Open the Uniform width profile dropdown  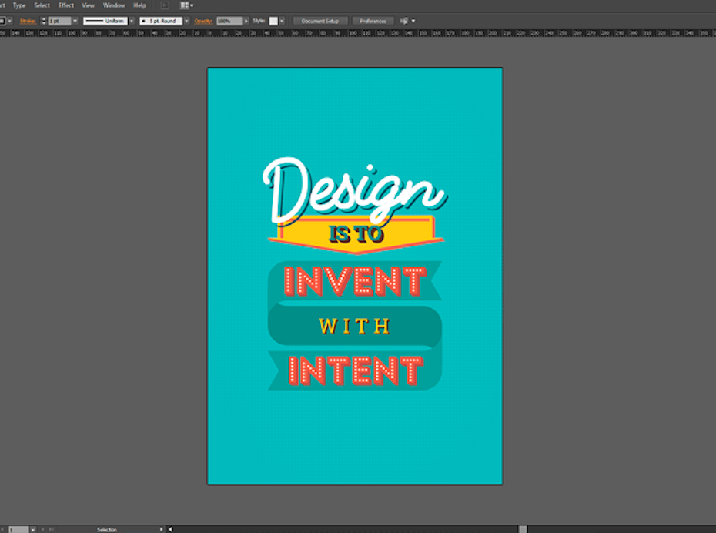[x=105, y=21]
